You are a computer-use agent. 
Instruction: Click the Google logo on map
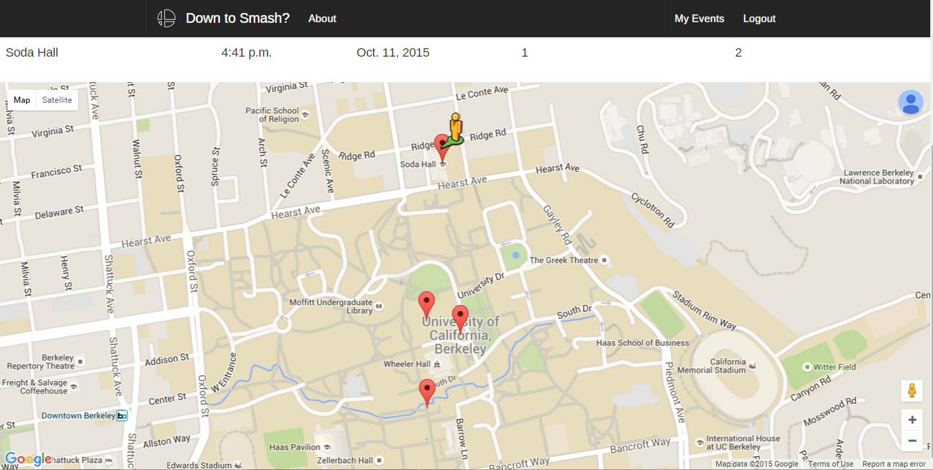point(28,459)
